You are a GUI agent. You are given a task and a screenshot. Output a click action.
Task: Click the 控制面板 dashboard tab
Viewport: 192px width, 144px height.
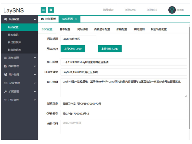click(x=48, y=19)
